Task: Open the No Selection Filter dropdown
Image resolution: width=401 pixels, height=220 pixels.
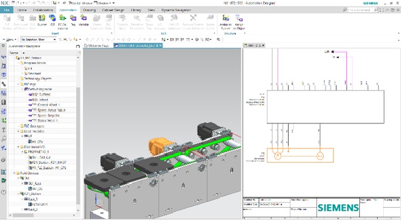Action: point(39,40)
